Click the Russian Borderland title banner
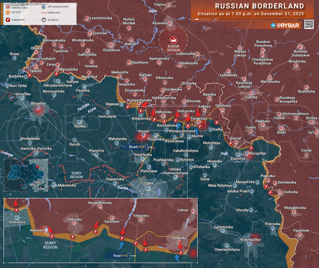Screen dimensions: 319x268 coord(259,6)
